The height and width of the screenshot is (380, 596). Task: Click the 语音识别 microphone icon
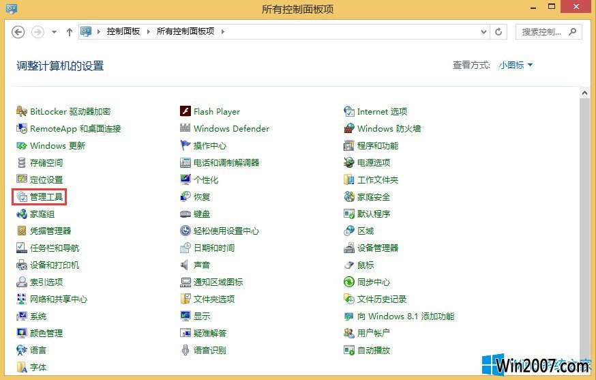tap(185, 350)
